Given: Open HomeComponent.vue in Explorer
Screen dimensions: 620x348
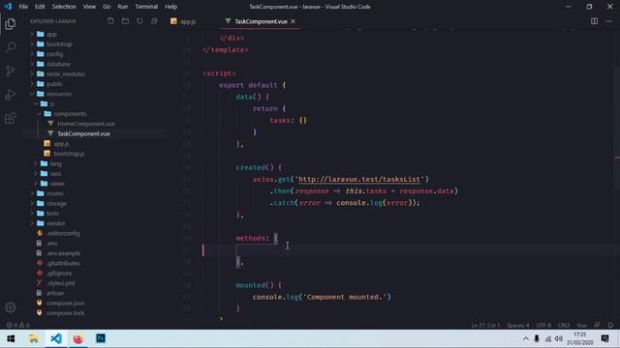Looking at the screenshot, I should (86, 124).
